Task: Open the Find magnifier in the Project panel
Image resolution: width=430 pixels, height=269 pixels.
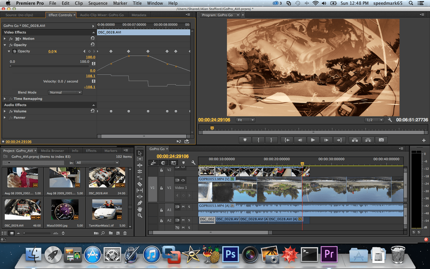Action: pyautogui.click(x=102, y=233)
